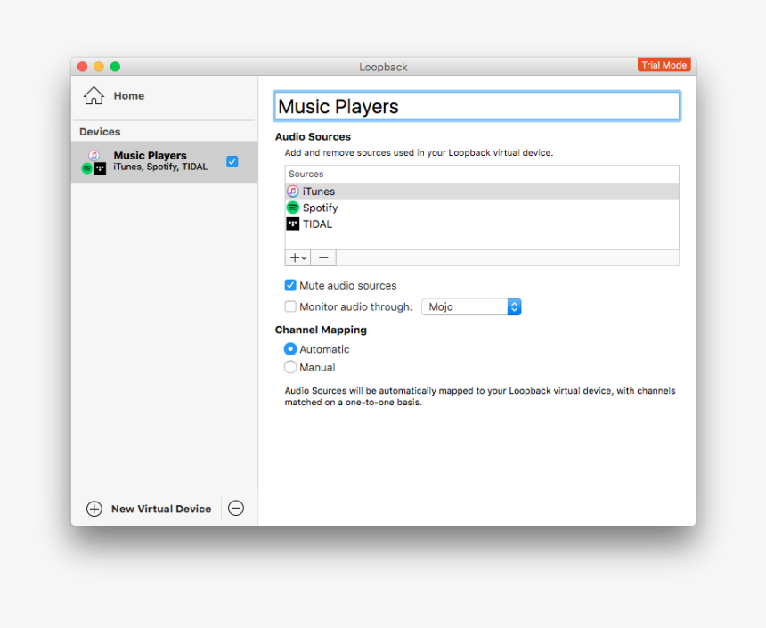Uncheck Mute audio sources
The width and height of the screenshot is (766, 628).
pos(290,285)
